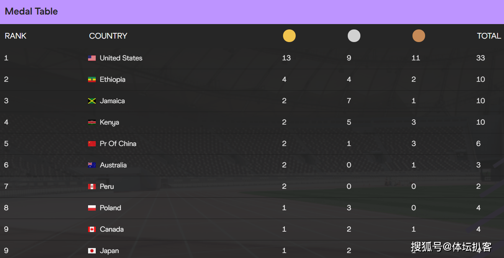
Task: Click the United States flag icon
Action: pos(92,58)
